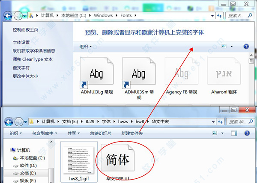Click 放映幻灯片 in the toolbar
This screenshot has height=183, width=257.
(x=100, y=134)
